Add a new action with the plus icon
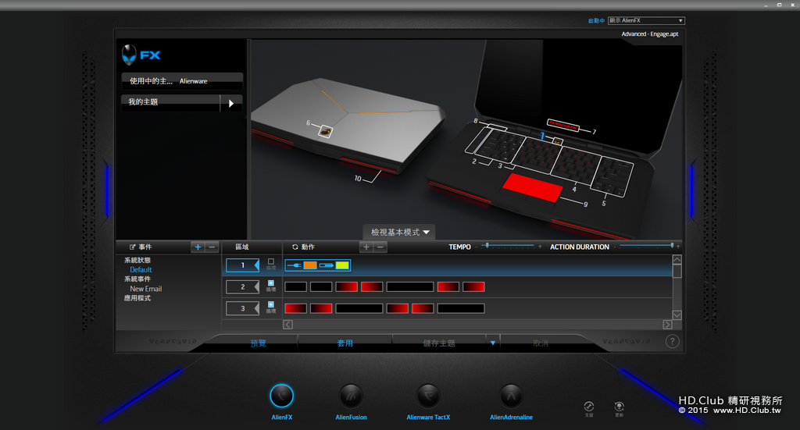 tap(366, 247)
